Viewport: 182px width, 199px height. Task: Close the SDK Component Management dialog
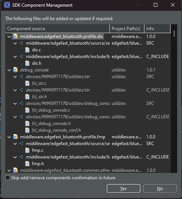coord(173,5)
